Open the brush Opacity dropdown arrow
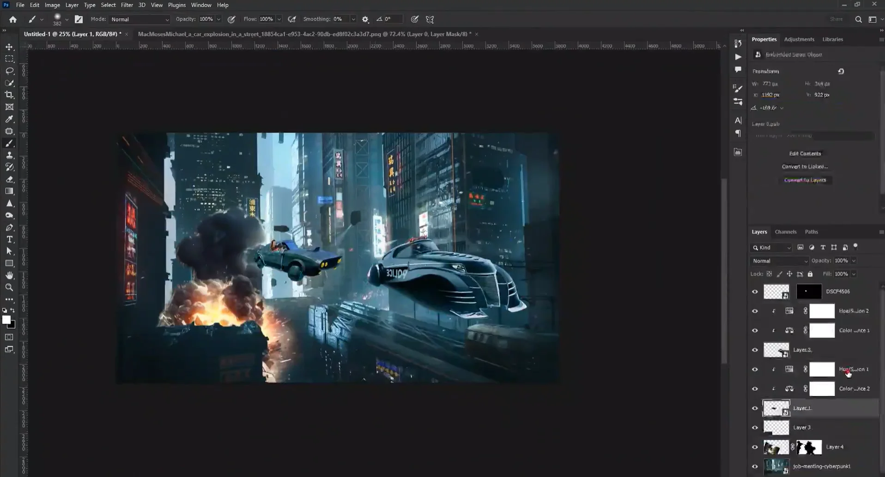This screenshot has height=477, width=885. [218, 19]
